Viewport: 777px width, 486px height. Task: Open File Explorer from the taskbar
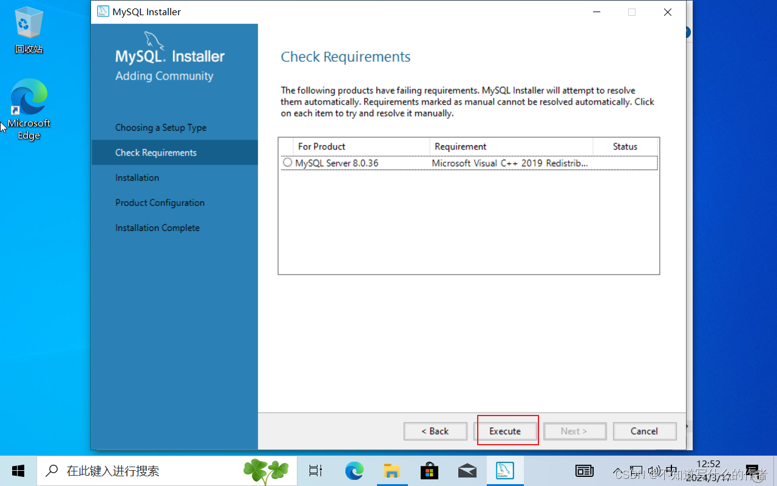click(x=392, y=471)
